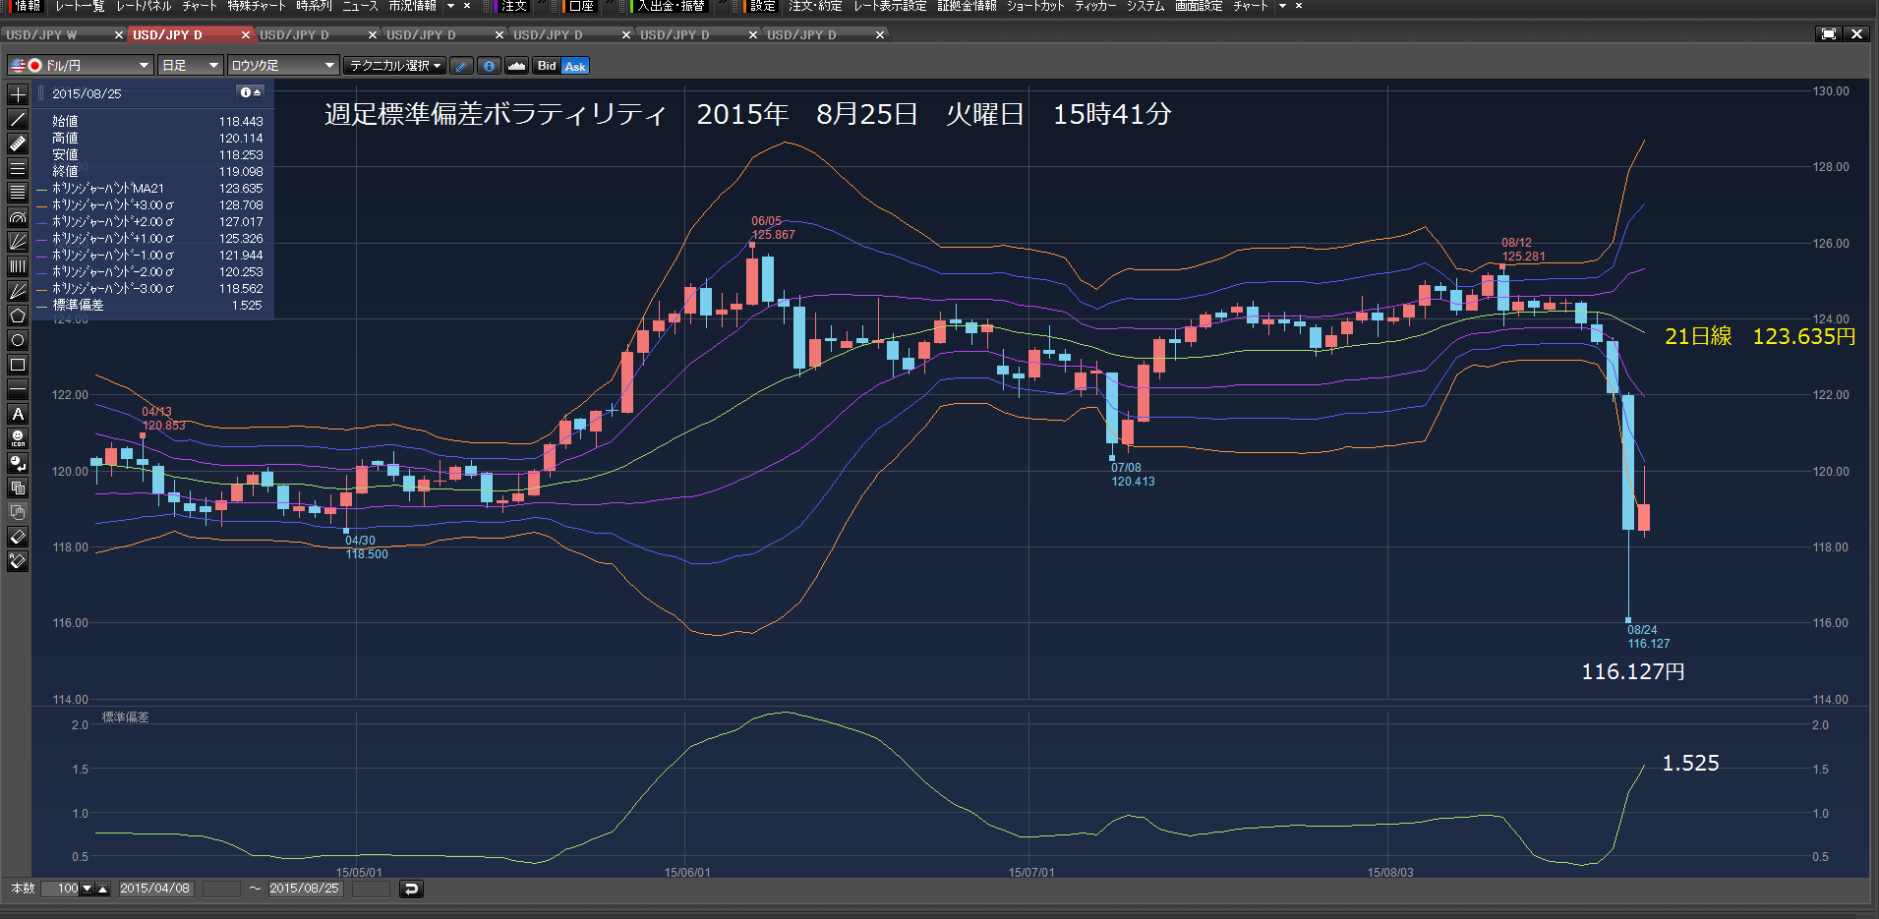This screenshot has height=919, width=1879.
Task: Click the bar count field showing 100
Action: [x=61, y=889]
